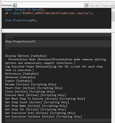This screenshot has width=115, height=123.
Task: Click the Show Properties(wf) line in the log
Action: 20,42
